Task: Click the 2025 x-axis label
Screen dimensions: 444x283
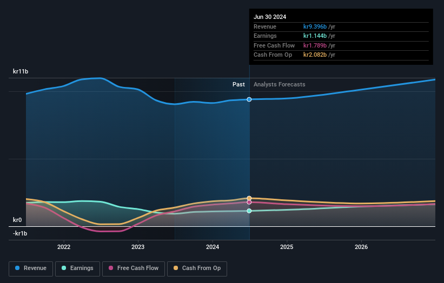Action: (x=287, y=247)
